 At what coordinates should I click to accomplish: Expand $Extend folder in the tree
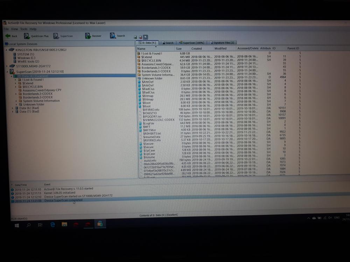[x=15, y=83]
